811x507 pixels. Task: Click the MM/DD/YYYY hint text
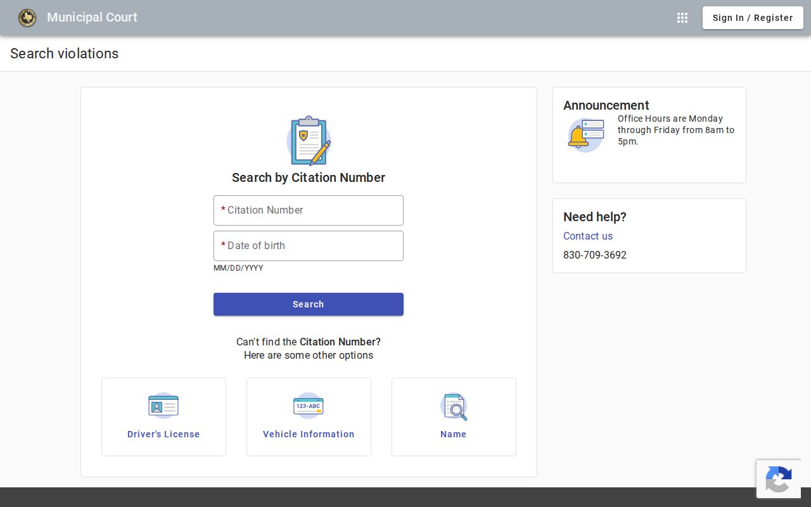(x=238, y=268)
